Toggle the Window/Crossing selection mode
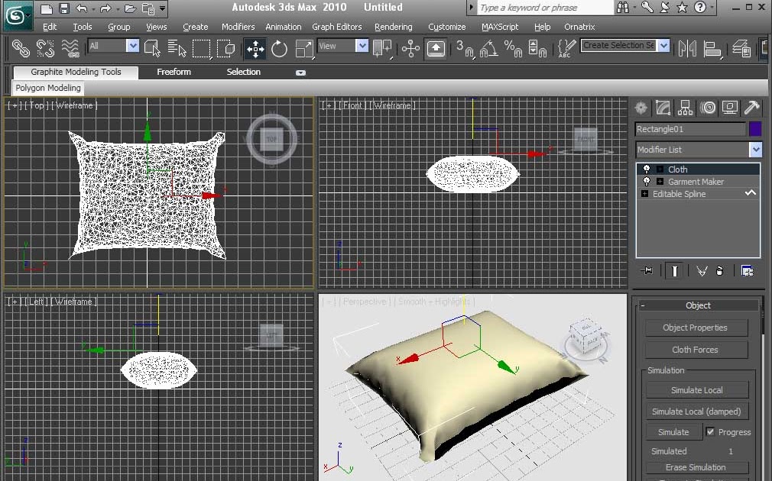The height and width of the screenshot is (481, 772). click(226, 48)
